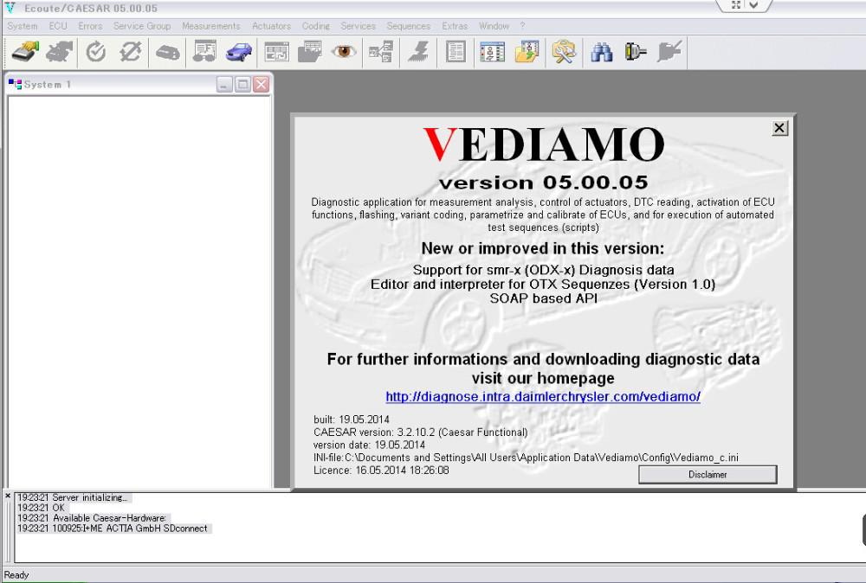Click the 'Available Caesar-Hardware:' log line
Screen dimensions: 866x583
coord(92,518)
